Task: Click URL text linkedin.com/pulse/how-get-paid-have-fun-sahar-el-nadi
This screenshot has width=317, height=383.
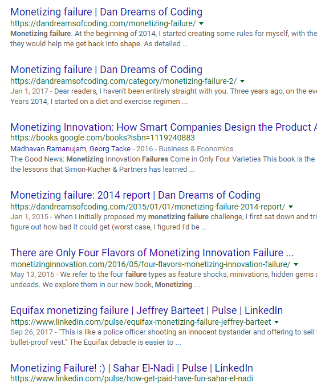Action: 132,378
